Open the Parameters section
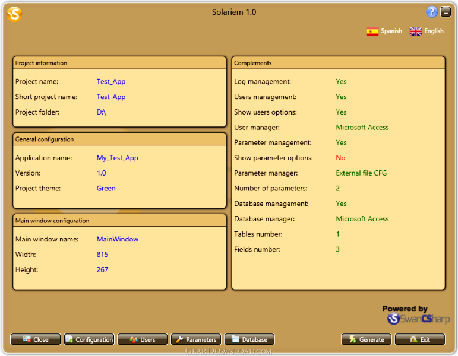This screenshot has height=356, width=458. coord(196,339)
